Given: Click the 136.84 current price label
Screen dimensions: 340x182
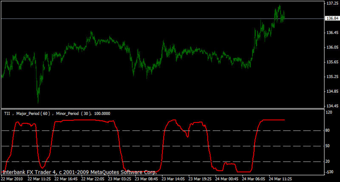Looking at the screenshot, I should pyautogui.click(x=332, y=18).
